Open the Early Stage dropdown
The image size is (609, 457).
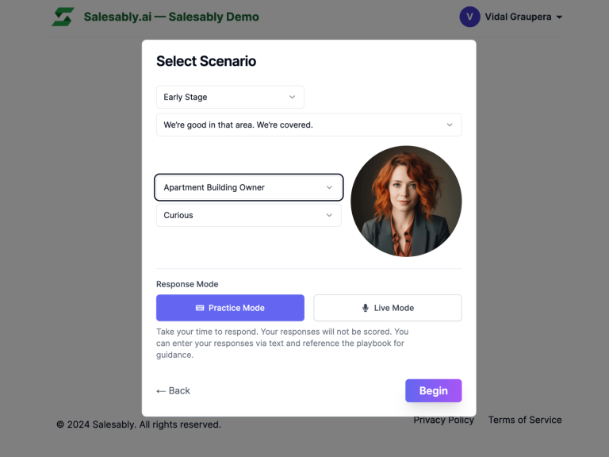point(230,97)
